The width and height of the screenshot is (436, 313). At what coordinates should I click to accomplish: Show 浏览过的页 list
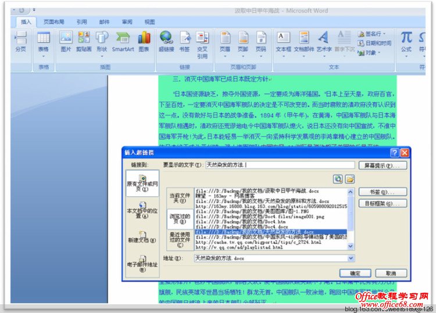click(x=180, y=219)
